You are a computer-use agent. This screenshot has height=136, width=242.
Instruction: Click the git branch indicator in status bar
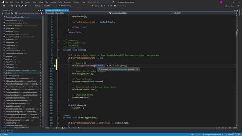pos(230,134)
